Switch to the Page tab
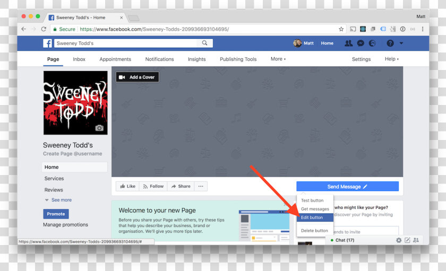 (x=53, y=59)
